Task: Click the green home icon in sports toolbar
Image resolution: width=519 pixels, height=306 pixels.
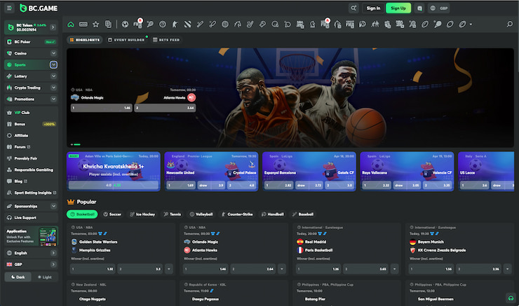Action: pyautogui.click(x=71, y=24)
